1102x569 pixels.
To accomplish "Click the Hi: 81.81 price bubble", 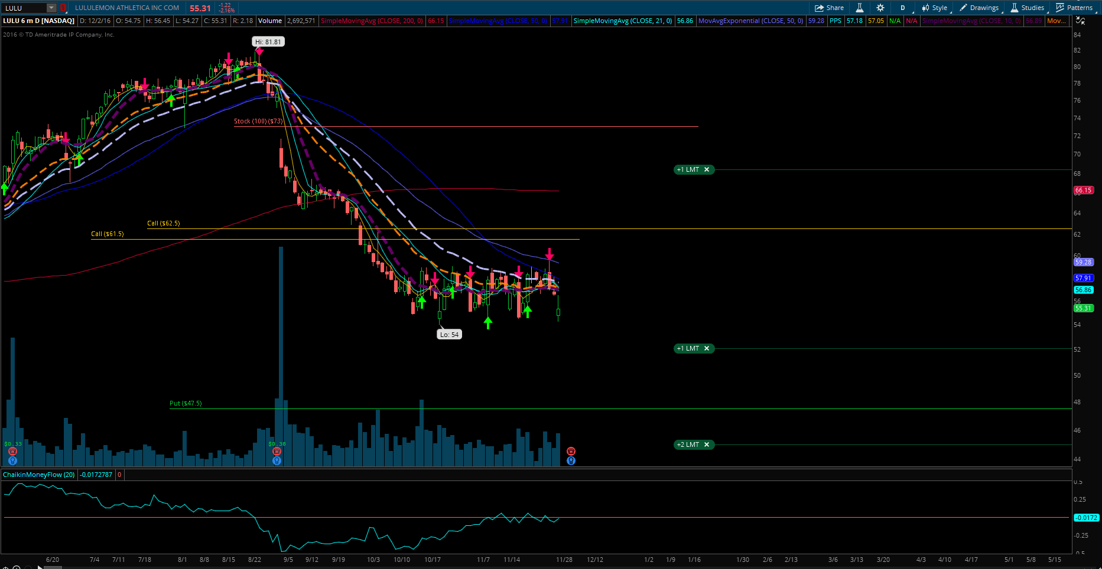I will point(268,42).
